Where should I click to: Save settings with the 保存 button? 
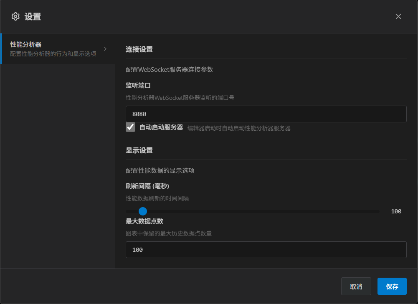click(392, 286)
